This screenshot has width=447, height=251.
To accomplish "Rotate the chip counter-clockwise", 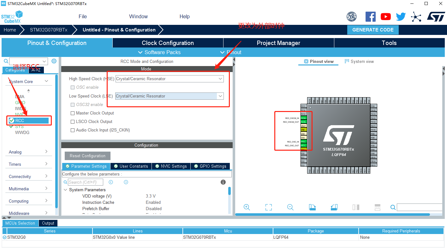I will click(x=334, y=207).
